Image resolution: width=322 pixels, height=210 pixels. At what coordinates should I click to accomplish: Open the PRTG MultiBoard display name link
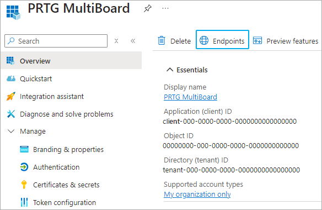190,97
